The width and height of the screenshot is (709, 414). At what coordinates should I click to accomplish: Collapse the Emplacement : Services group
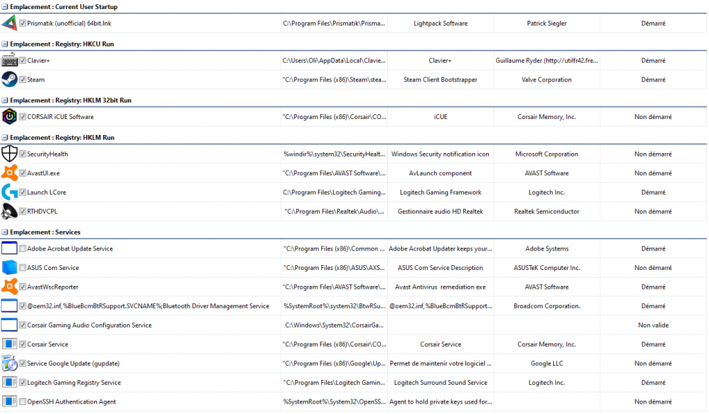click(x=5, y=232)
